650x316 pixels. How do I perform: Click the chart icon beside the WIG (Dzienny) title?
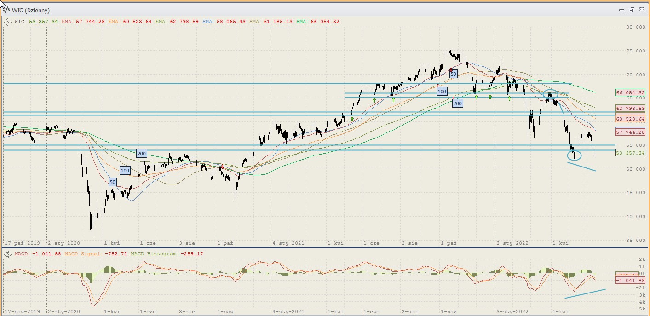(6, 10)
